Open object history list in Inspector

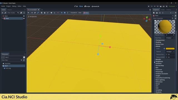[x=175, y=13]
